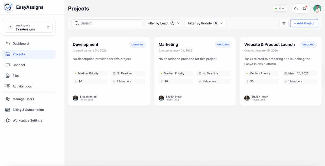Select Projects in the sidebar
This screenshot has width=325, height=166.
[19, 54]
